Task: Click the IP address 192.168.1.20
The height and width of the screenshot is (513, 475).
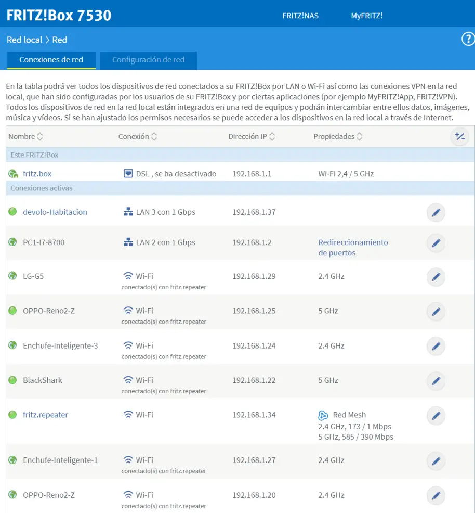Action: coord(254,495)
